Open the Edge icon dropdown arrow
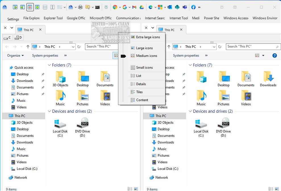 tap(155, 7)
